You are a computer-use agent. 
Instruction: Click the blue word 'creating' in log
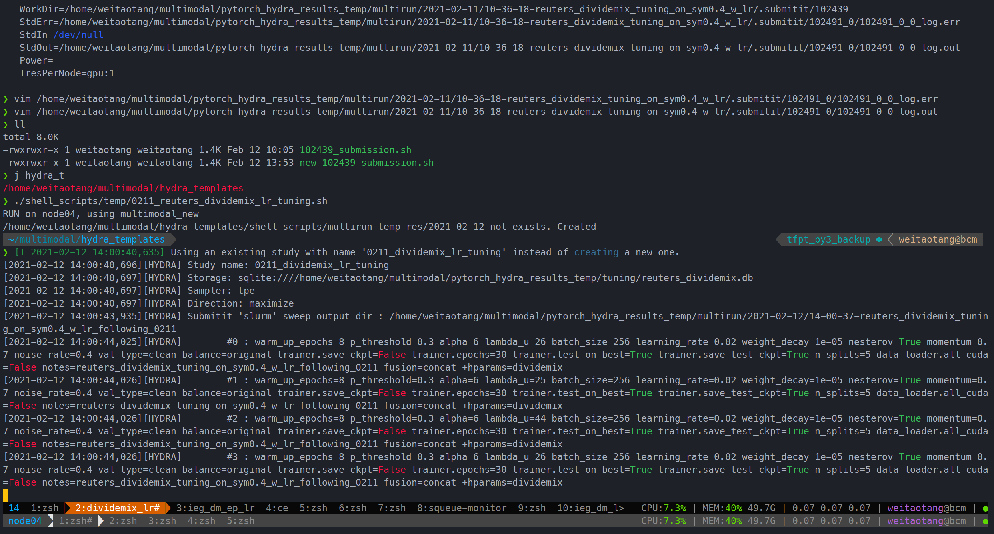click(x=596, y=252)
